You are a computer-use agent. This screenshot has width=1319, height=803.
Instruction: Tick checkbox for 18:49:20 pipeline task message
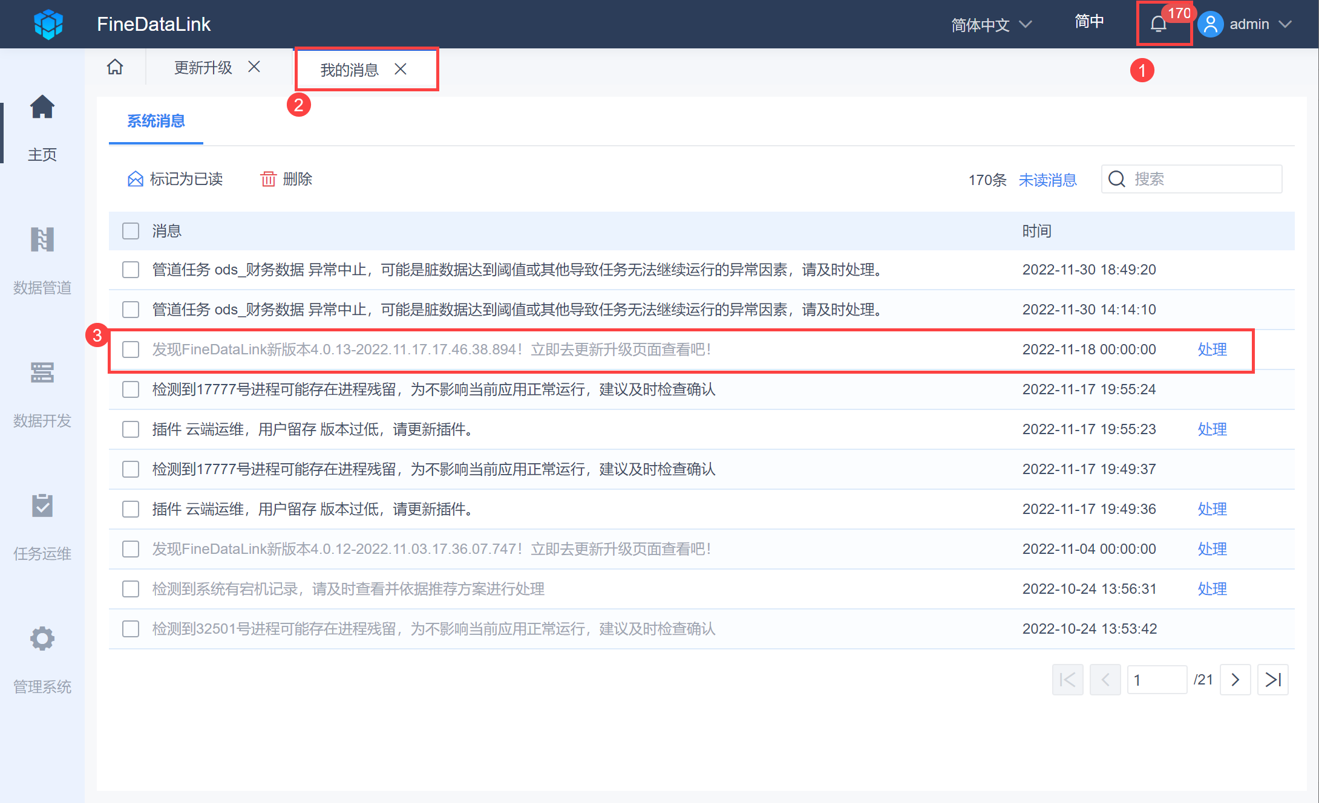click(x=131, y=270)
